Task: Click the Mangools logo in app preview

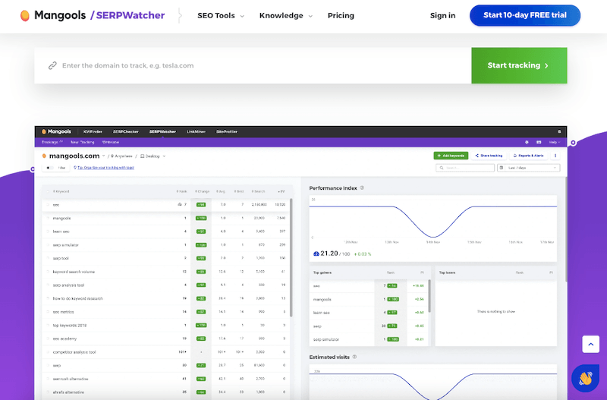Action: 56,131
